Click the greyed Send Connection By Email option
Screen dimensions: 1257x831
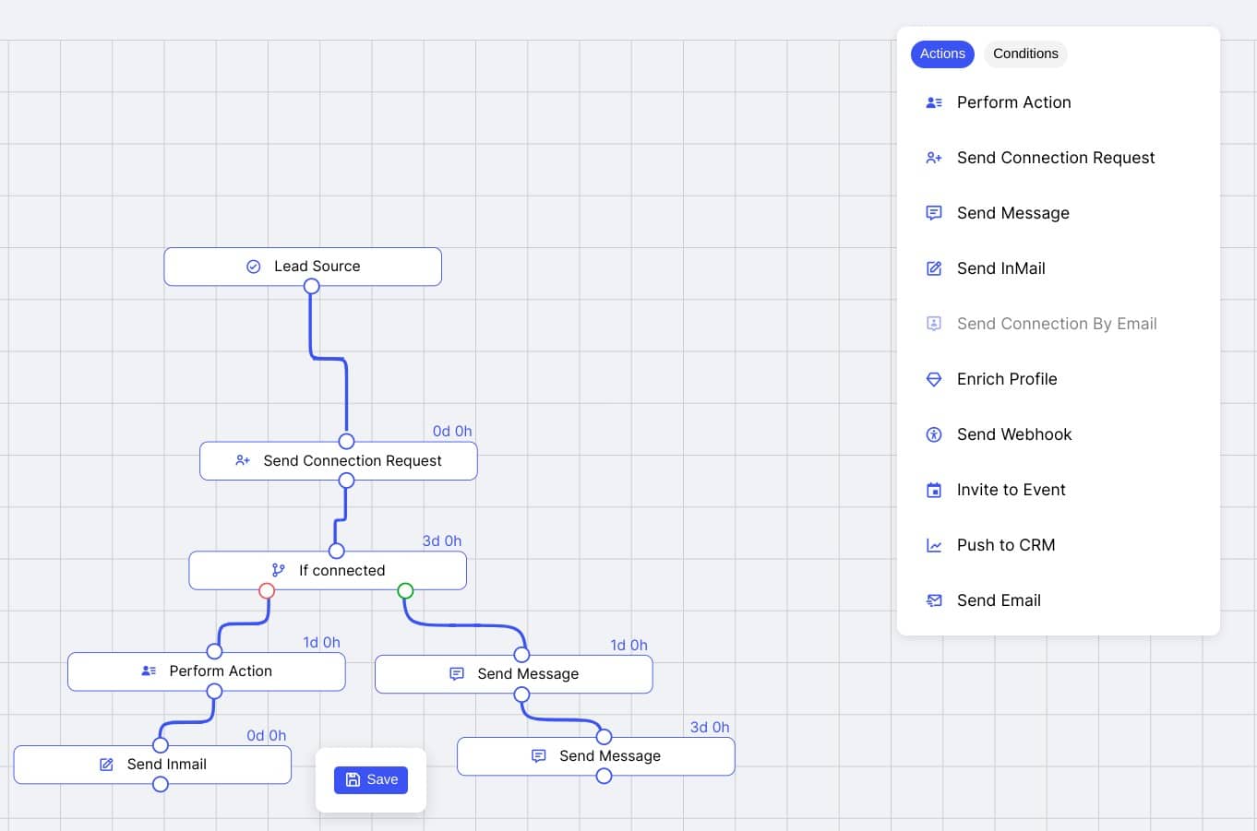1056,324
